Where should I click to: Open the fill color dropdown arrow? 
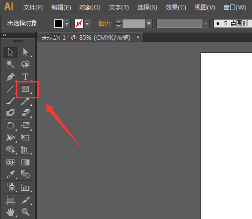tap(67, 24)
